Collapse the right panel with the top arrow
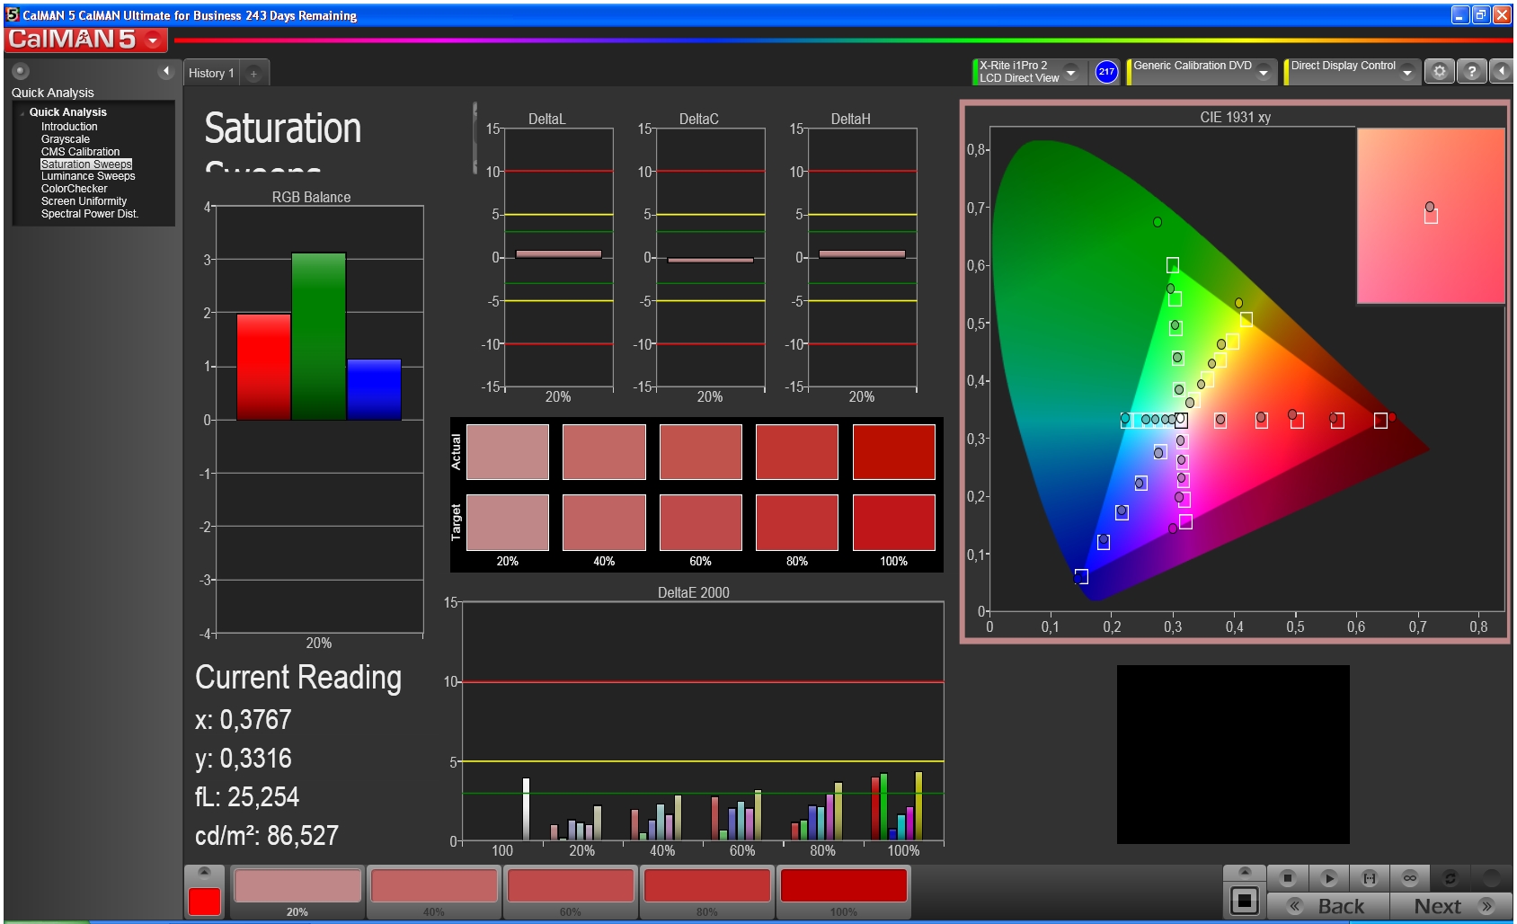The width and height of the screenshot is (1517, 924). click(x=1501, y=71)
